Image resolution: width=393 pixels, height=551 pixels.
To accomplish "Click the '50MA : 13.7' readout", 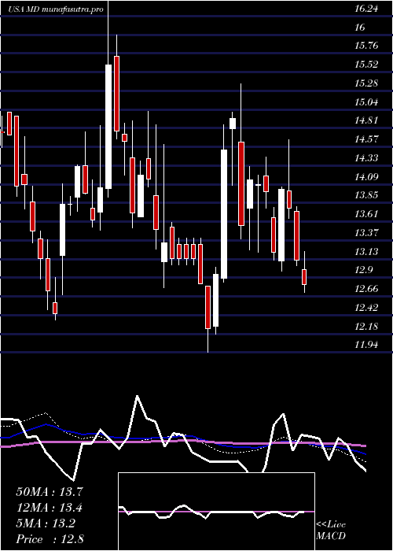I will 50,492.
